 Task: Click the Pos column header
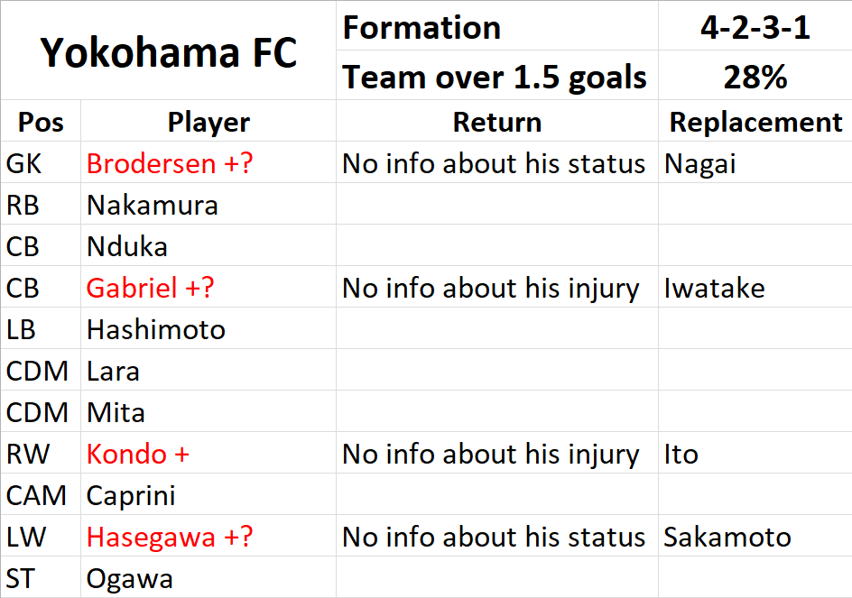pyautogui.click(x=41, y=121)
